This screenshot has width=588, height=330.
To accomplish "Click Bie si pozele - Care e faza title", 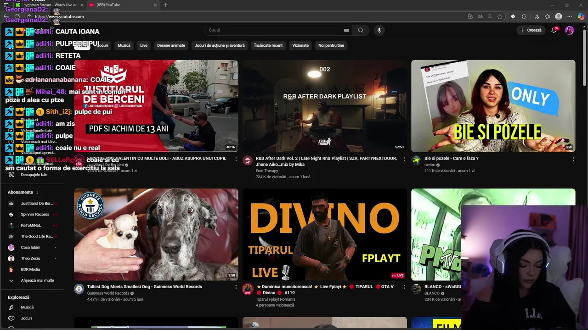I will coord(452,159).
